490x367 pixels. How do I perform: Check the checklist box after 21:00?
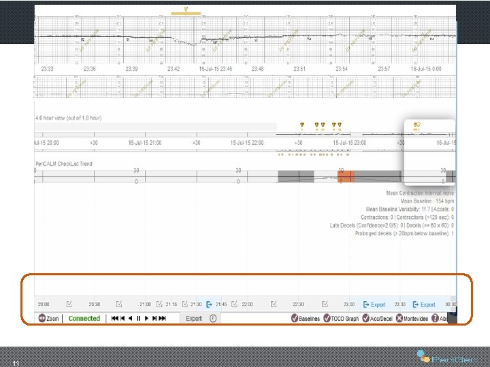pos(159,304)
